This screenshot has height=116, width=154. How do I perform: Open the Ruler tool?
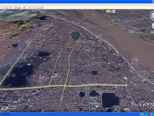tap(30, 7)
